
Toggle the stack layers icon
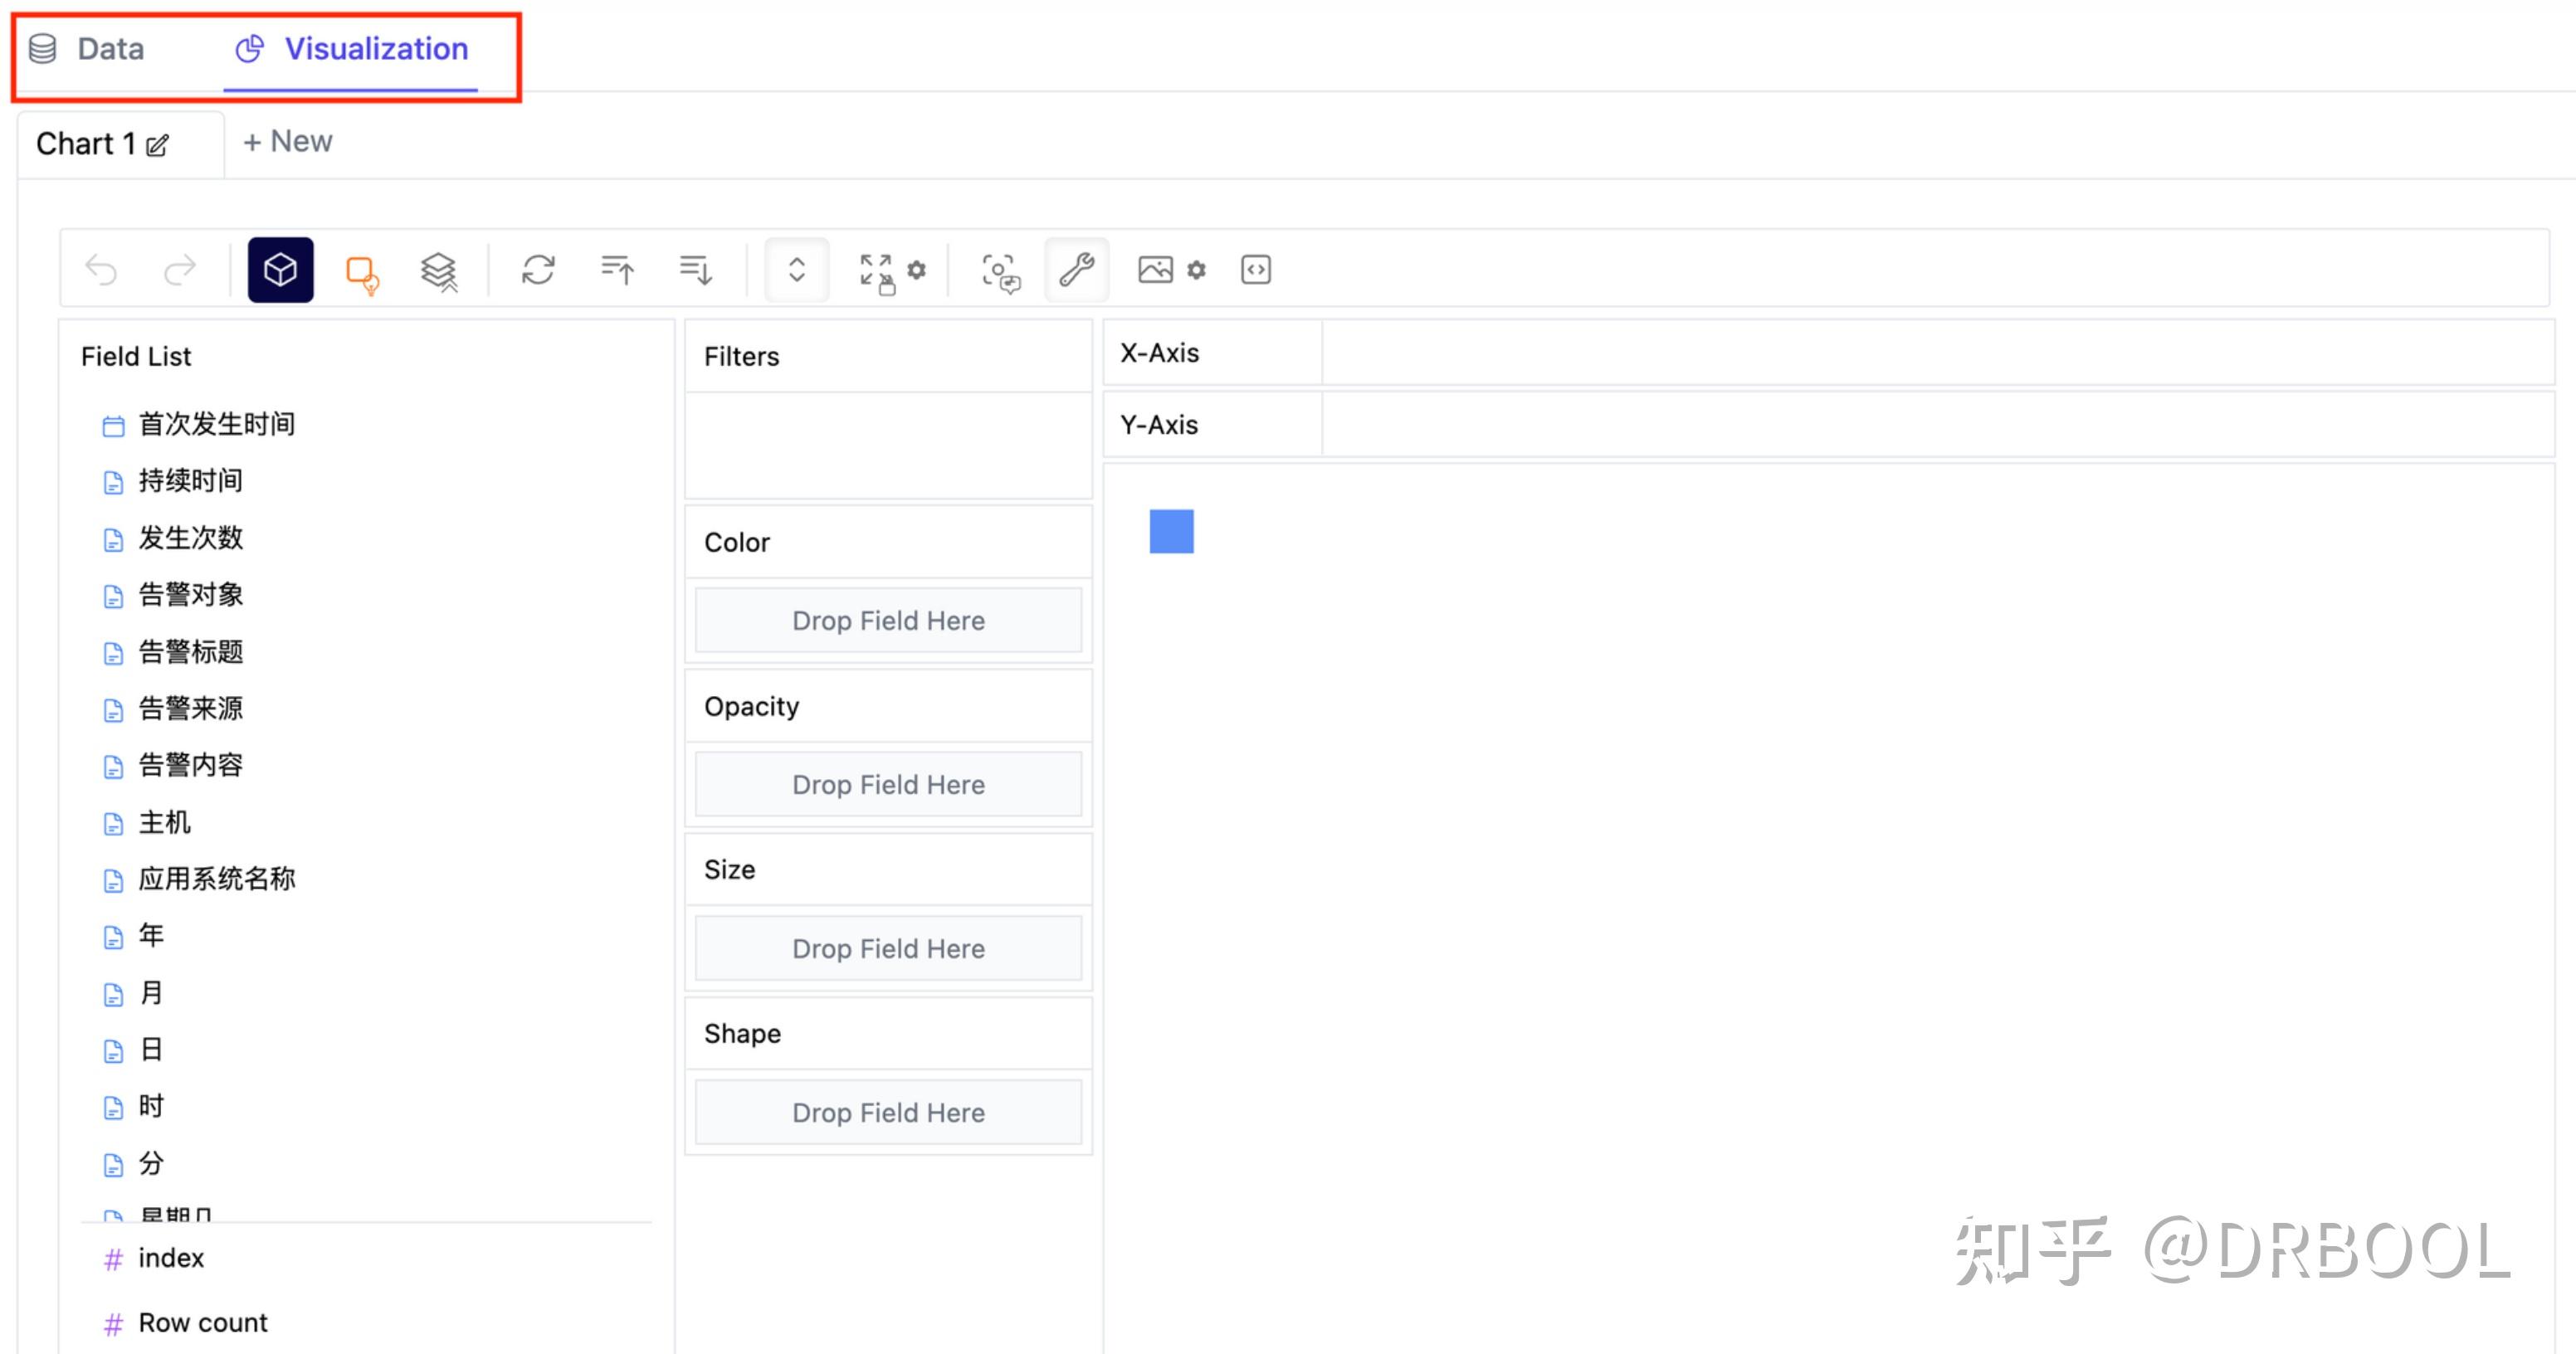click(x=439, y=271)
